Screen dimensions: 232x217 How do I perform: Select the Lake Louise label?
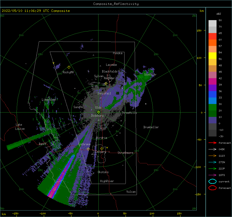point(20,127)
